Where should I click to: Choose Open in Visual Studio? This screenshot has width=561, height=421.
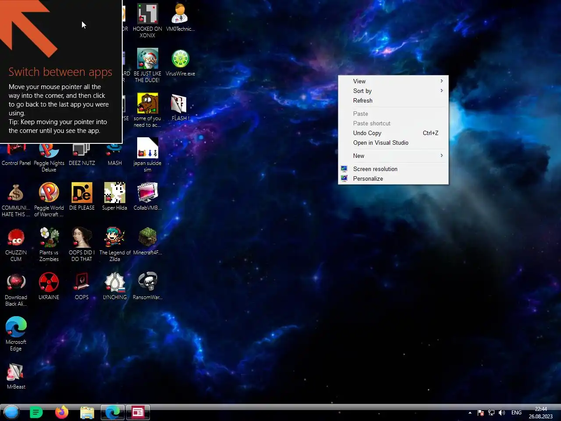pos(393,143)
